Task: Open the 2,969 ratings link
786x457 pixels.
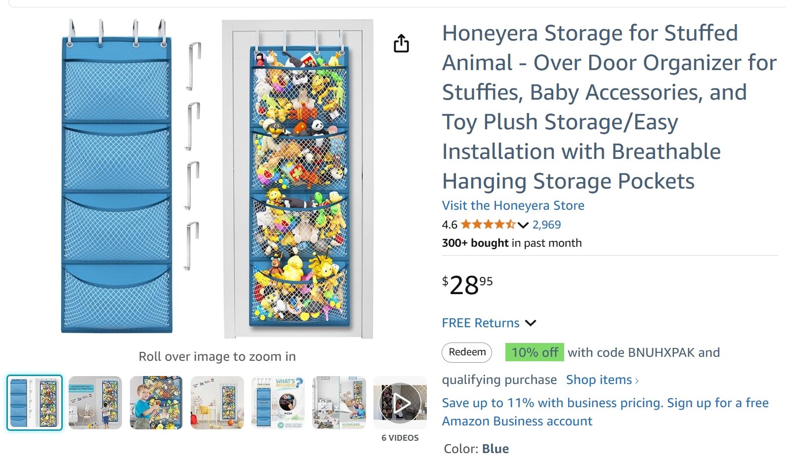Action: tap(546, 225)
